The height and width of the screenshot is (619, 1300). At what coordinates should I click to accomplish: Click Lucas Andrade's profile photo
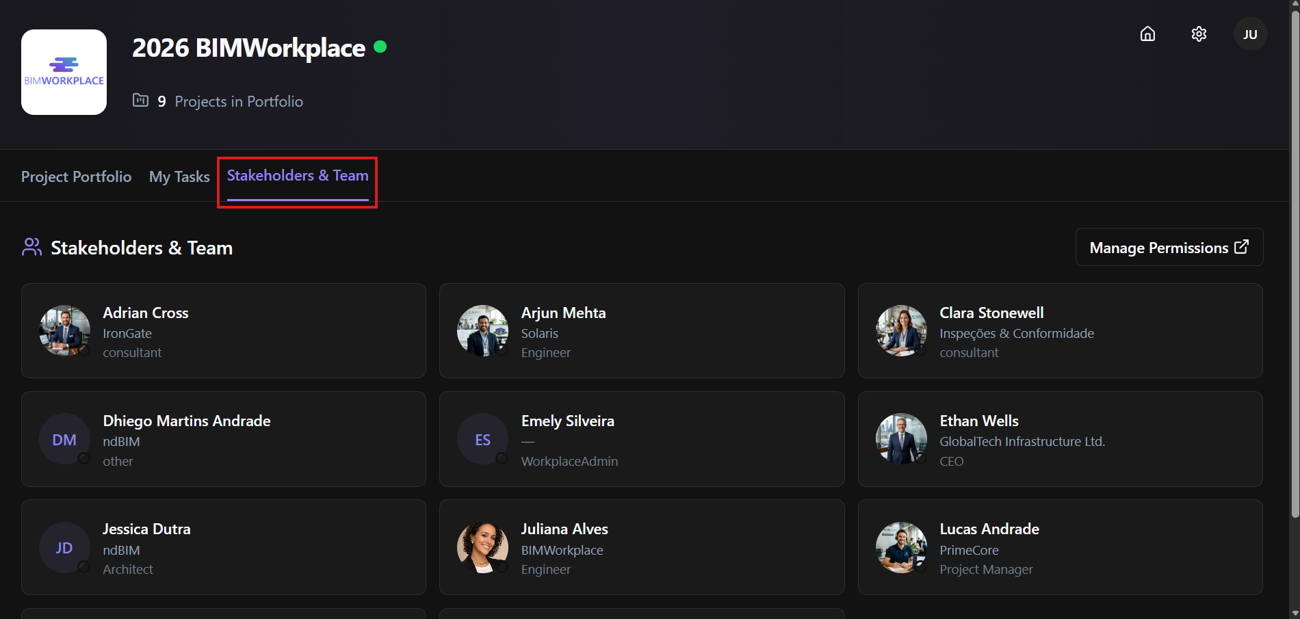(x=901, y=547)
